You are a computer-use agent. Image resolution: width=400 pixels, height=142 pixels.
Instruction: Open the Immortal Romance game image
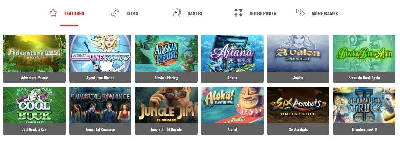100,105
